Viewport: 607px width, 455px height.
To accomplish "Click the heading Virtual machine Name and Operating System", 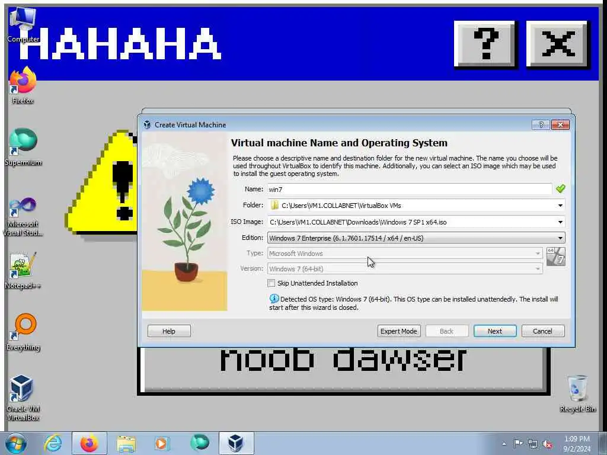I will 339,143.
